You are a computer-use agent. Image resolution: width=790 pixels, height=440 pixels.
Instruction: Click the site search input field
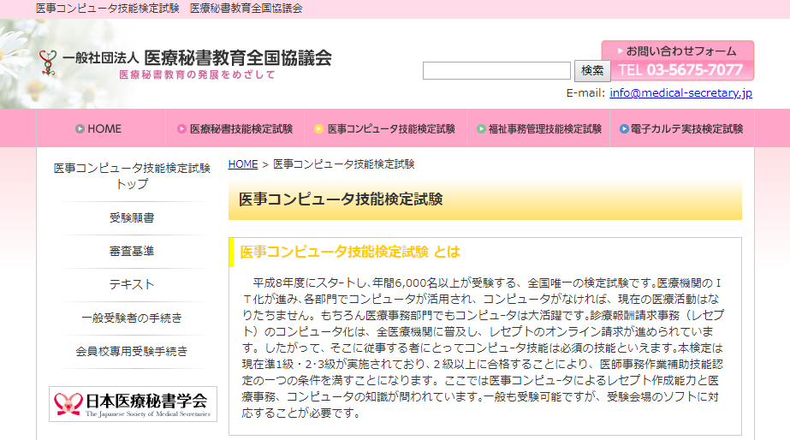pos(496,70)
